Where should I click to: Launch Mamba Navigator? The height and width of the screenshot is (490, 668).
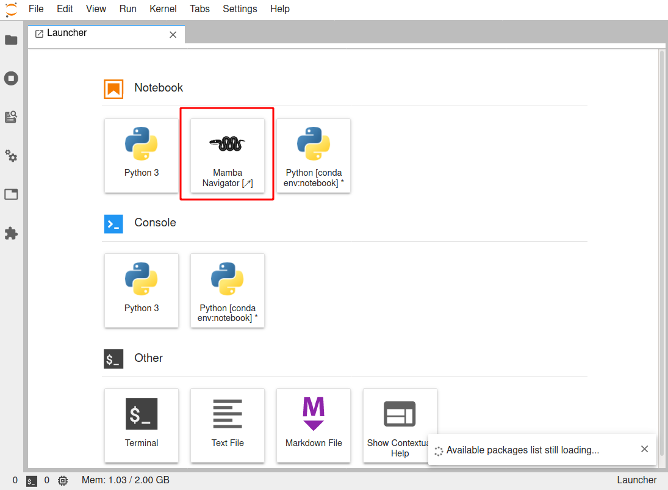point(228,156)
